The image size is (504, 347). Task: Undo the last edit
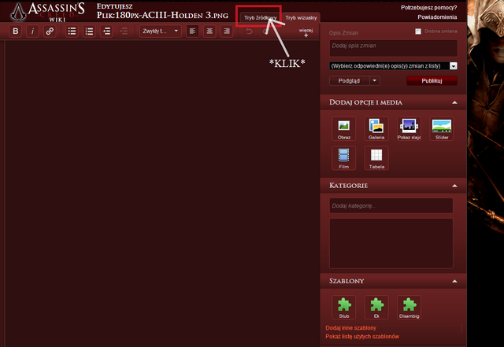pyautogui.click(x=249, y=31)
